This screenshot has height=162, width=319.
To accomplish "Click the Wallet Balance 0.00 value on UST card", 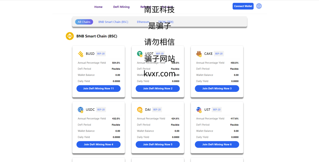I will click(x=236, y=131).
